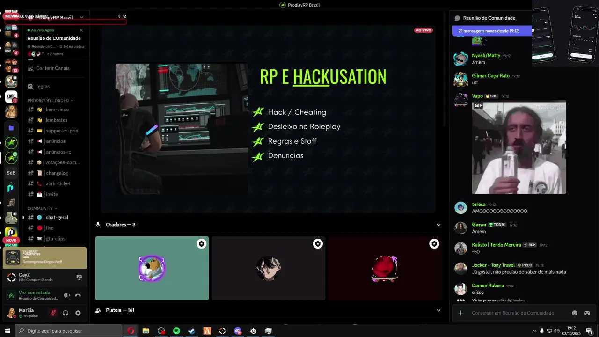Image resolution: width=599 pixels, height=337 pixels.
Task: Open the ProdigyRP Brazil server dropdown
Action: [81, 17]
